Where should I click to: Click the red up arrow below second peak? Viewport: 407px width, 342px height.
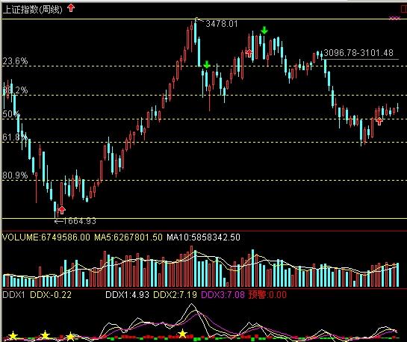point(249,53)
